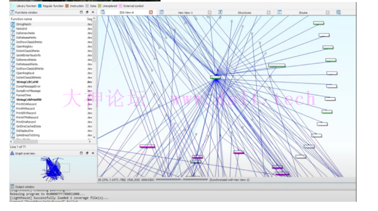Close the IDA View-A tab
Viewport: 378px width, 211px height.
[150, 12]
